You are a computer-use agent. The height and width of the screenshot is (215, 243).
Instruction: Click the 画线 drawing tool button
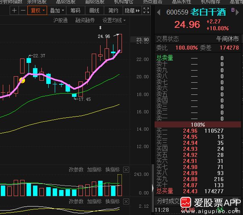95,10
